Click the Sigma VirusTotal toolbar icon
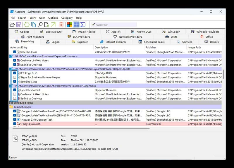Screen dimensions: 234x168 tap(83, 25)
